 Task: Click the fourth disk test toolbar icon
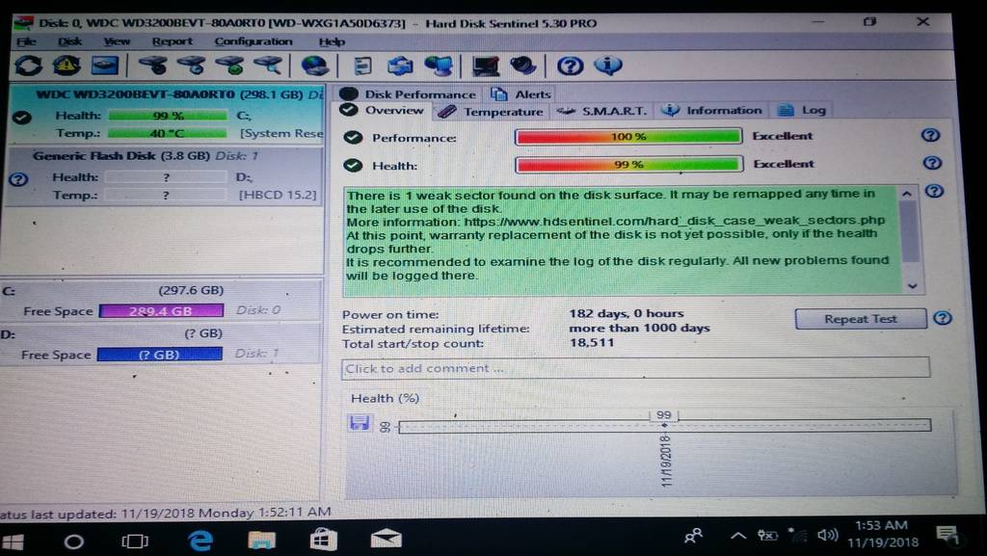[268, 65]
